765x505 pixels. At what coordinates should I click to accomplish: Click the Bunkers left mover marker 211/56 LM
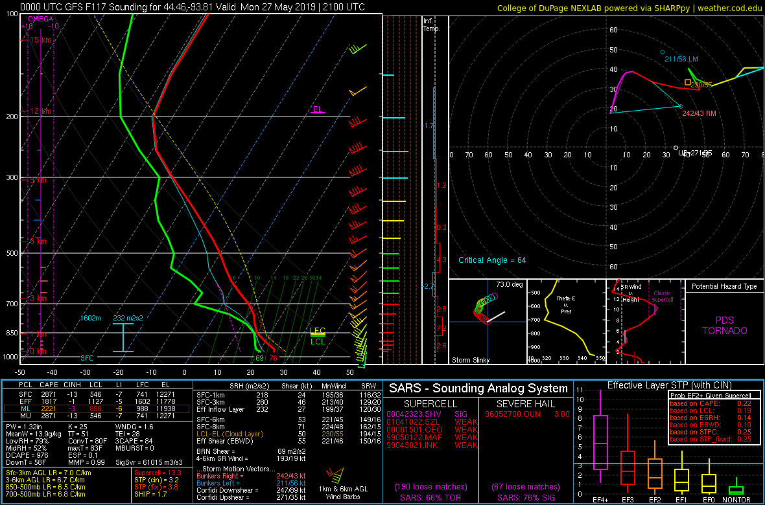coord(662,52)
